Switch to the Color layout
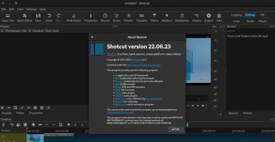Screen dimensions: 275x142 point(236,21)
